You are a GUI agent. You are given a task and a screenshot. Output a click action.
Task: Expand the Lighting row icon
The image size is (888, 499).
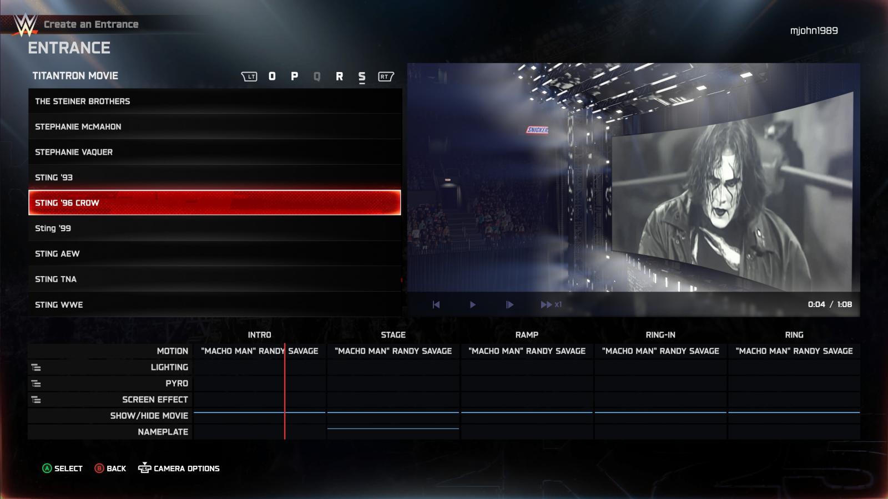coord(36,367)
